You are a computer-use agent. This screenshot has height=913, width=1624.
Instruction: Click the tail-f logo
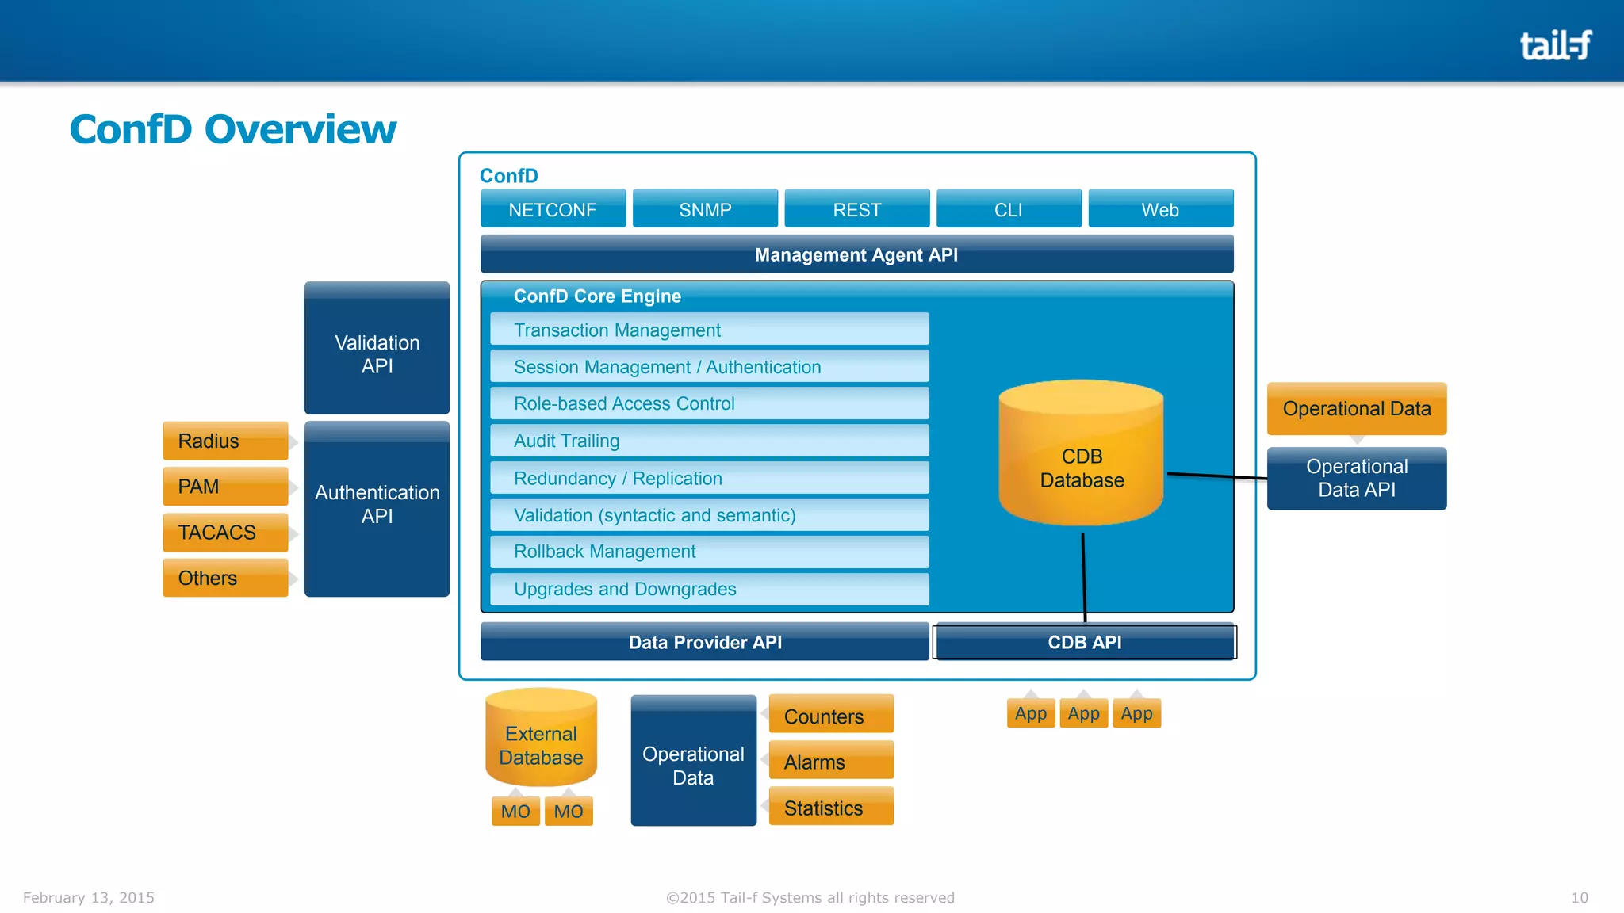(1555, 45)
